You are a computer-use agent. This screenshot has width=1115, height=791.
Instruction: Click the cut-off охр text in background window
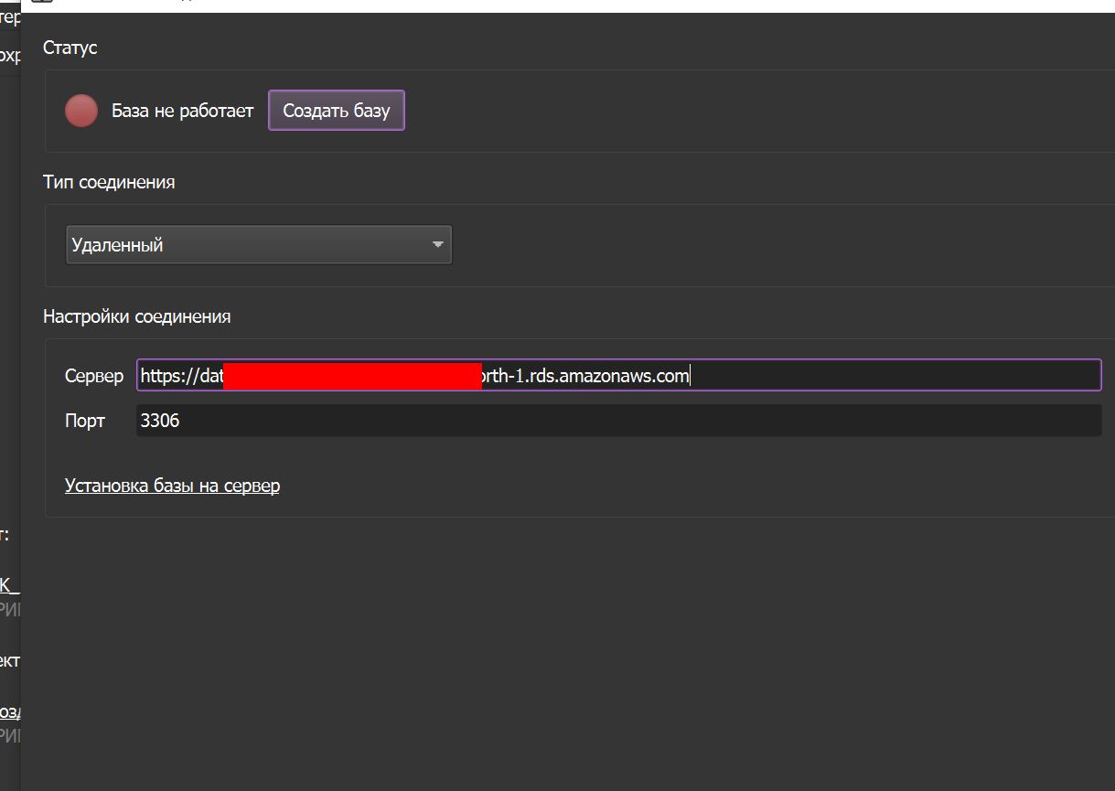[x=9, y=56]
